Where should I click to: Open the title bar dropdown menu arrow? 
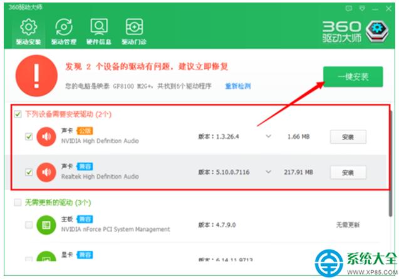tap(361, 9)
